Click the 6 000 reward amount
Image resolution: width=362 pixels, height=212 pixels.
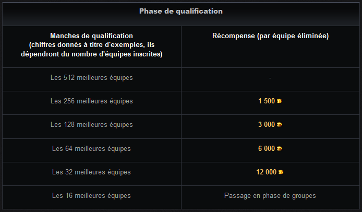click(267, 148)
